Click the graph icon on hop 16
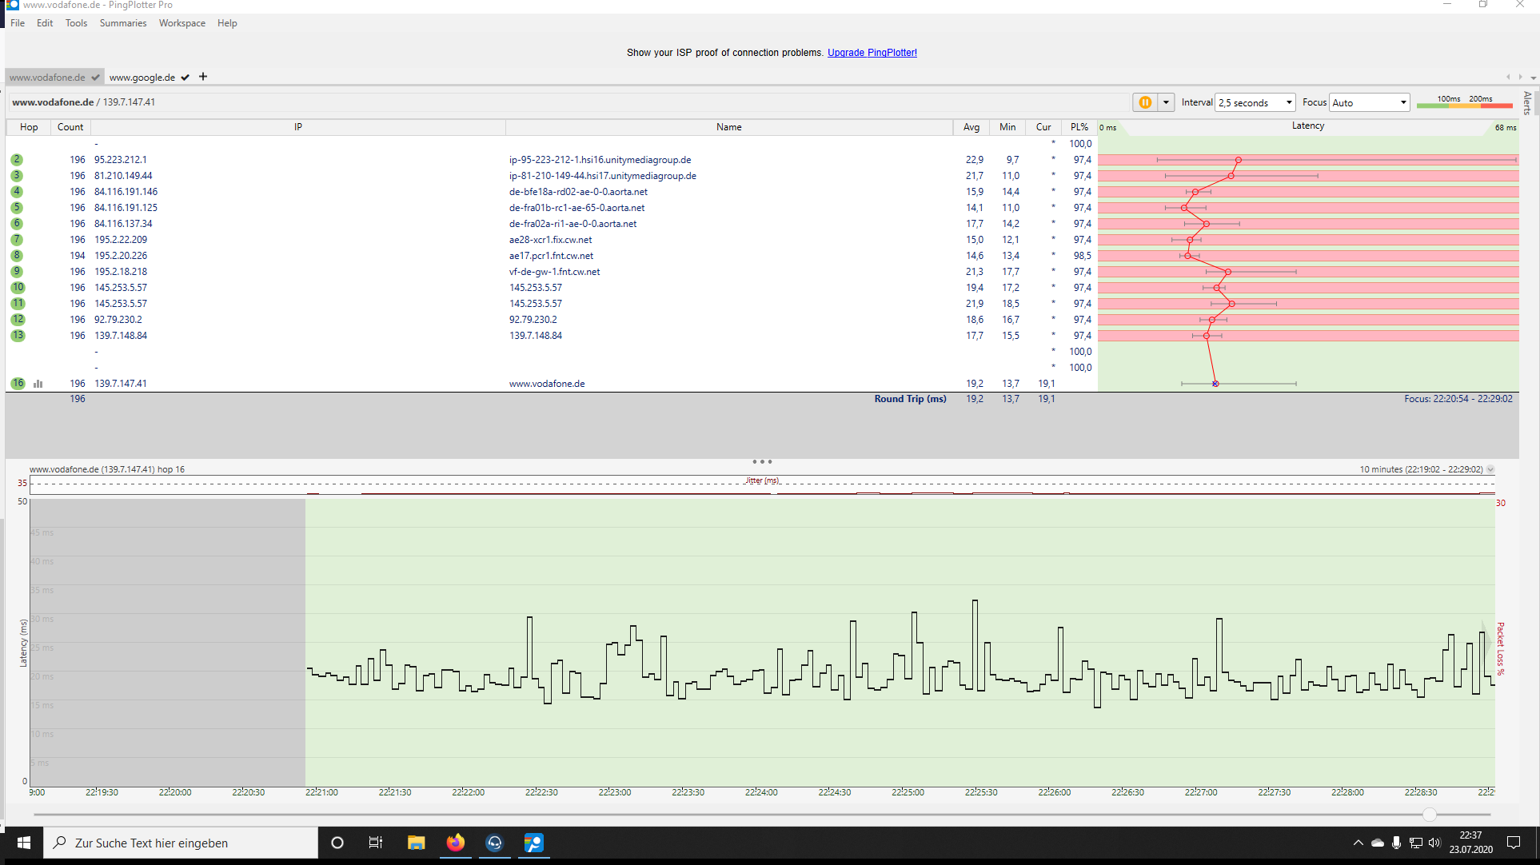1540x865 pixels. pyautogui.click(x=38, y=384)
